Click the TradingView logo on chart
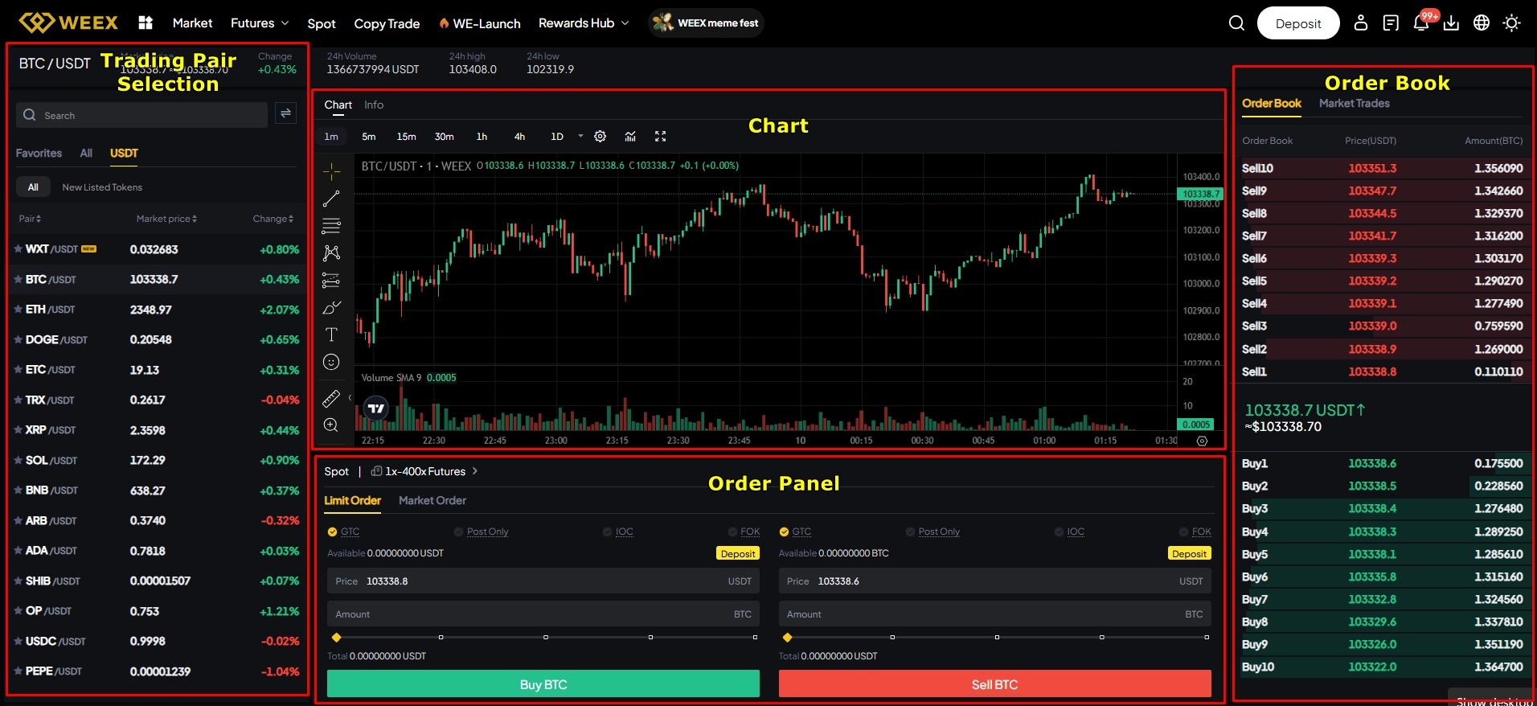 click(376, 408)
